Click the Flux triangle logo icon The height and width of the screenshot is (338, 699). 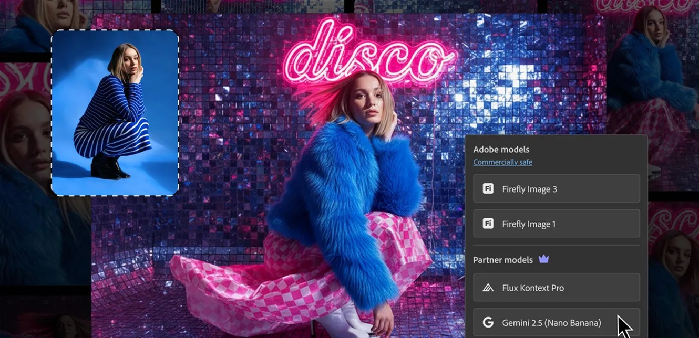pyautogui.click(x=488, y=288)
